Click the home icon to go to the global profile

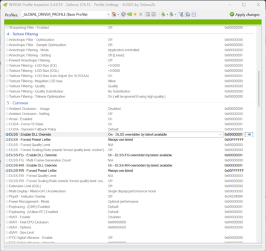coord(114,15)
